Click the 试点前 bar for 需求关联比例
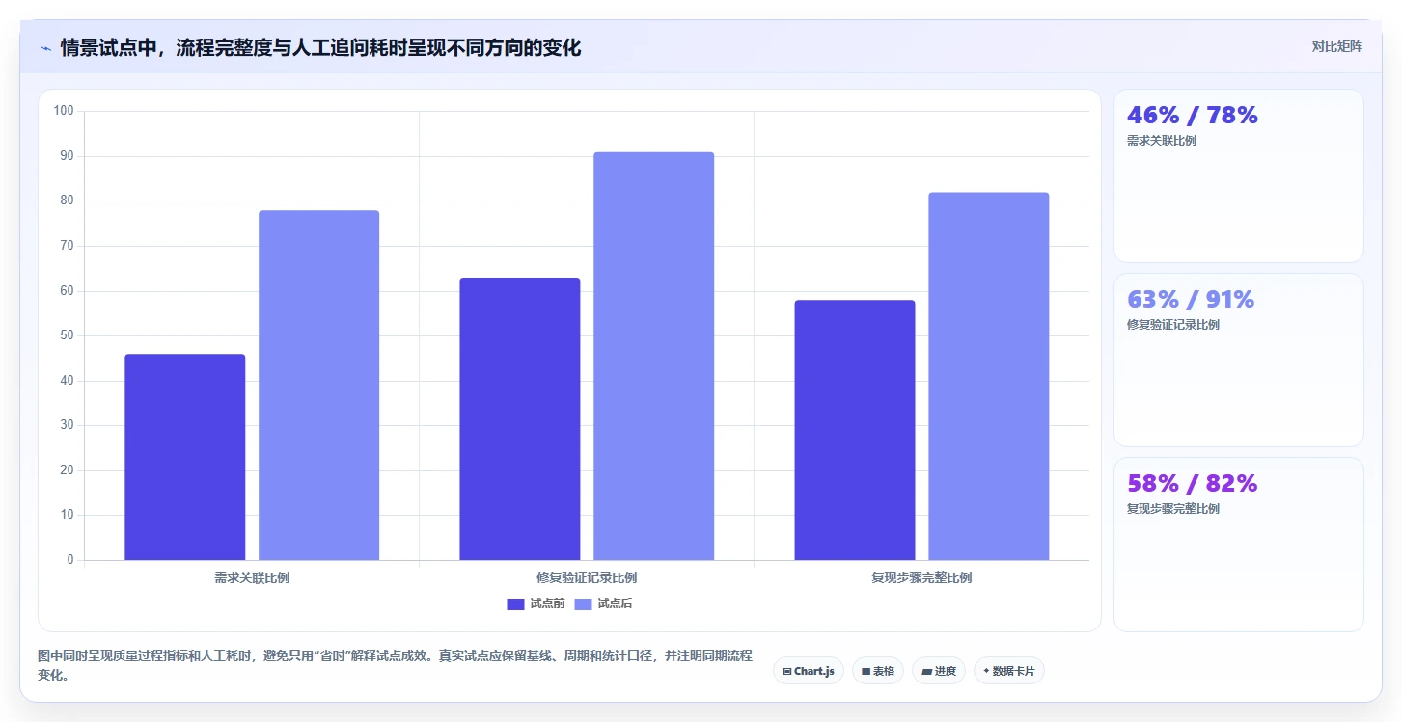Viewport: 1402px width, 722px height. click(185, 457)
